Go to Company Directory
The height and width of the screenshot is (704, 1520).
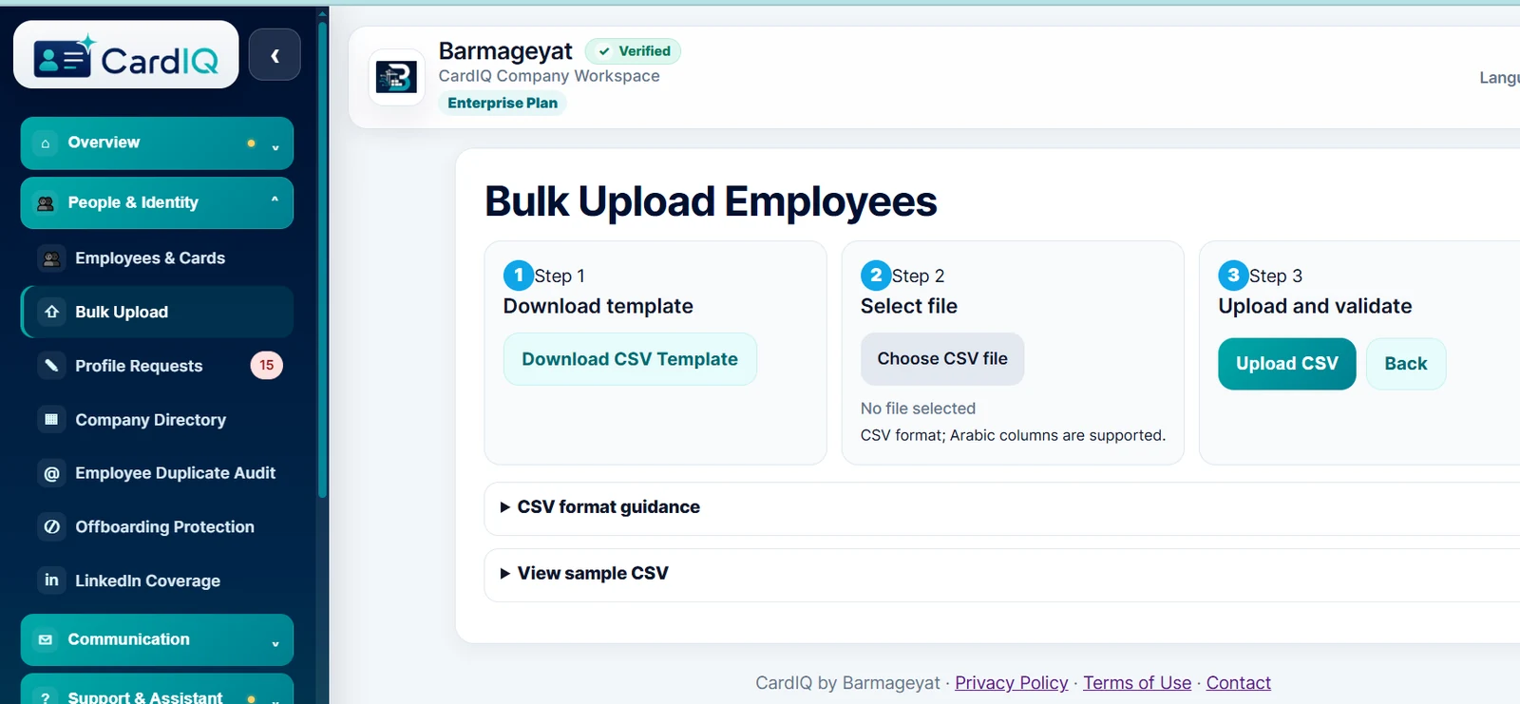coord(158,419)
